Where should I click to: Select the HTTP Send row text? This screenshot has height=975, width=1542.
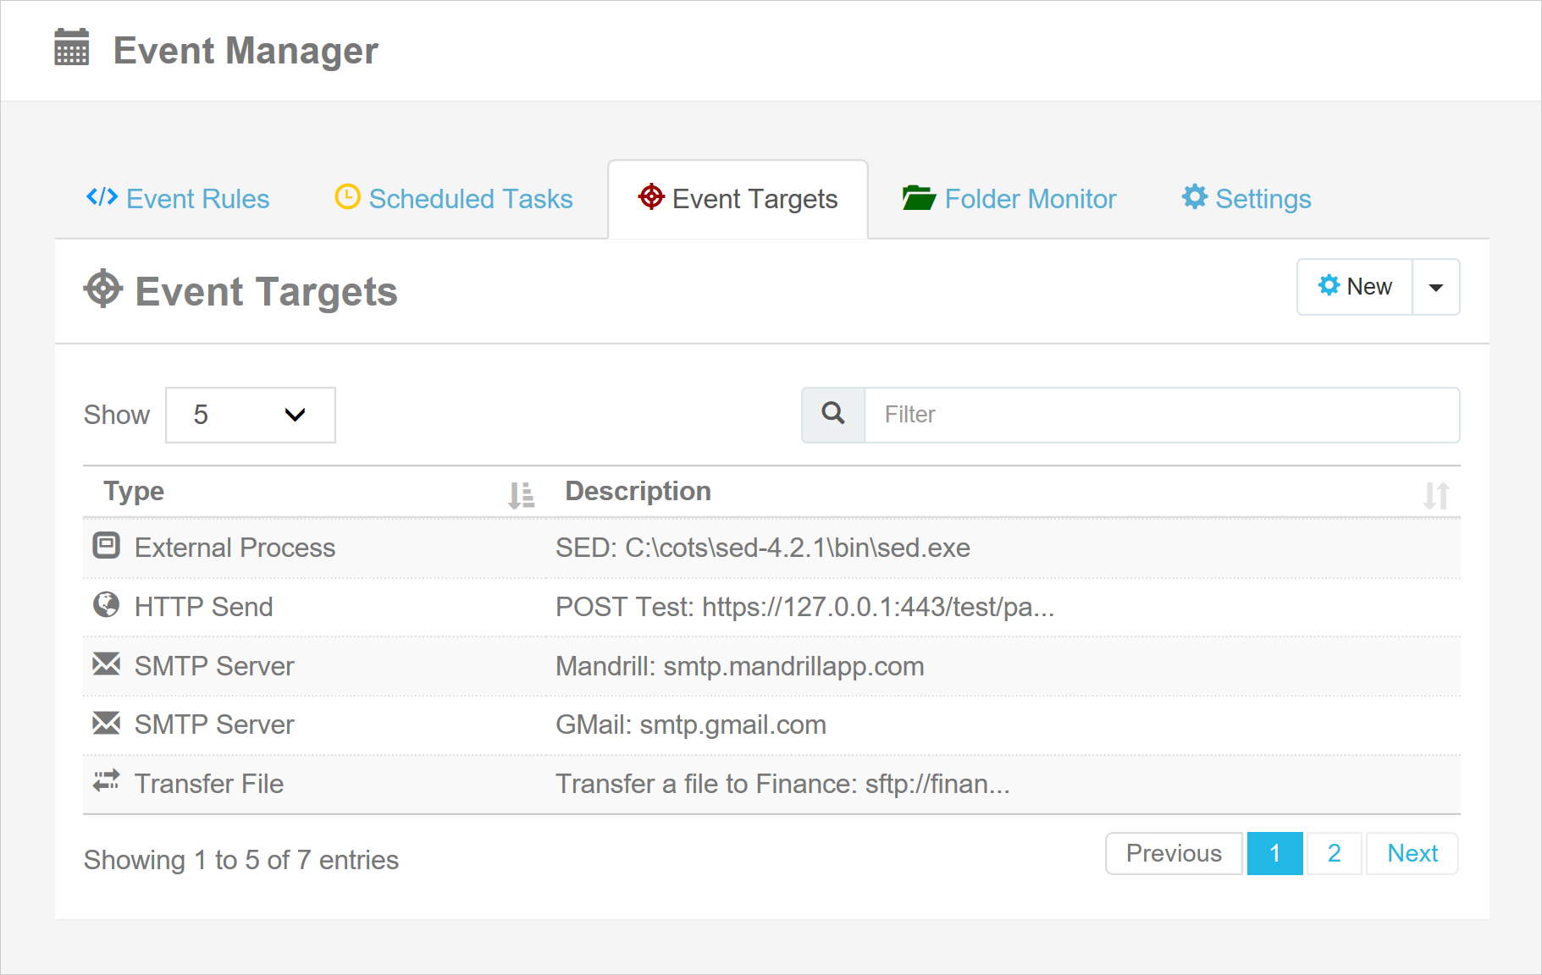[203, 607]
